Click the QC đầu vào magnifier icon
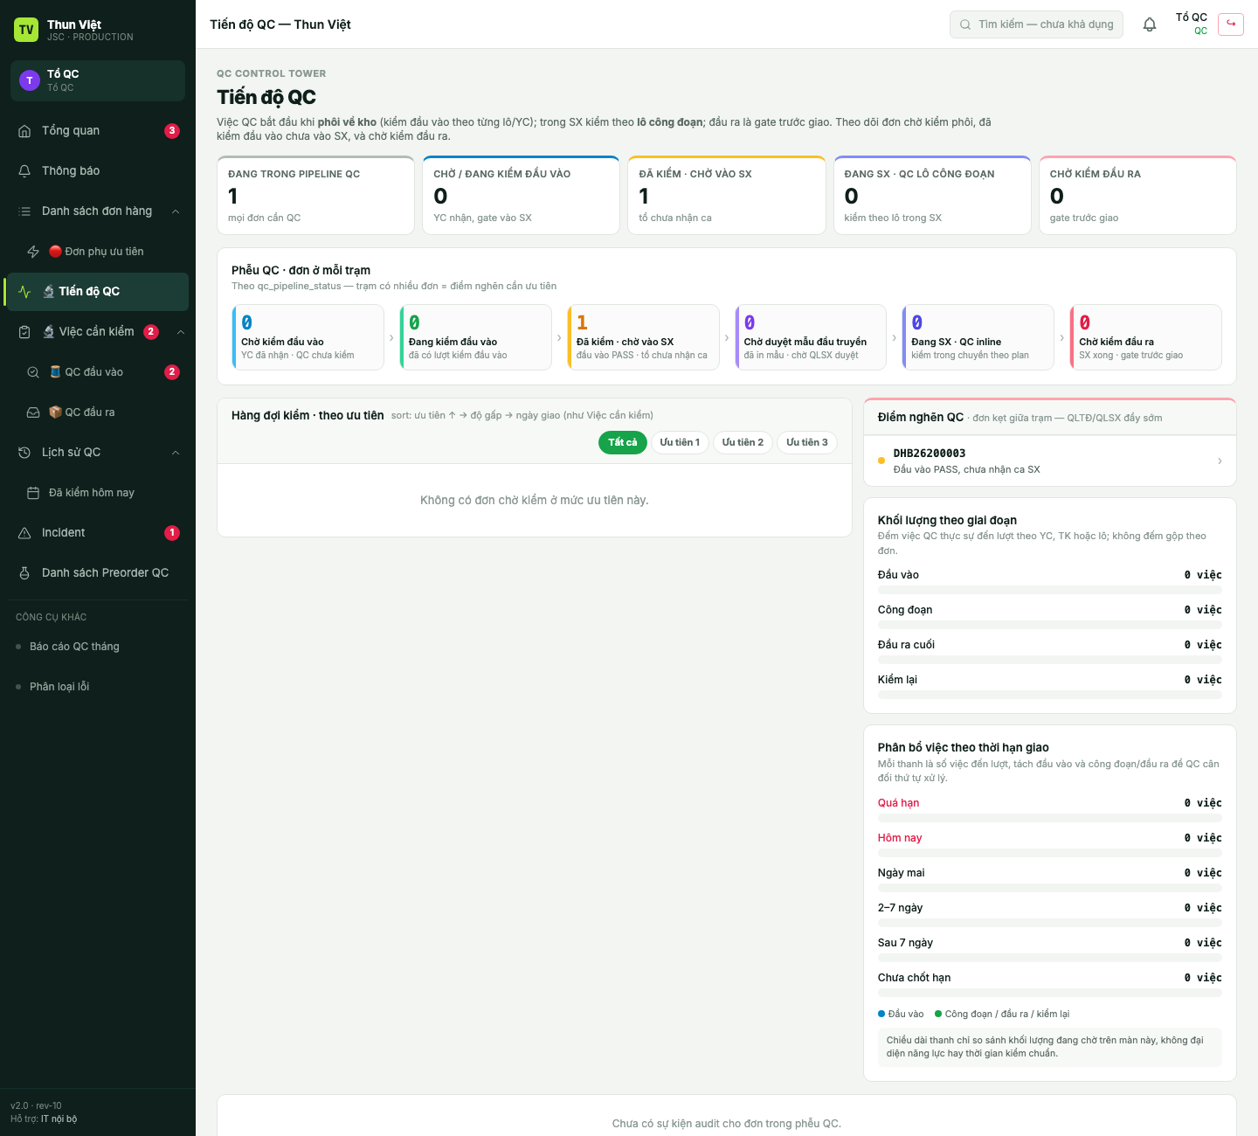The image size is (1258, 1136). [x=33, y=372]
